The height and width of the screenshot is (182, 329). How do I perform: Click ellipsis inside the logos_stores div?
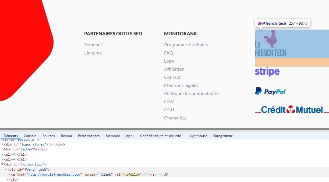(51, 144)
